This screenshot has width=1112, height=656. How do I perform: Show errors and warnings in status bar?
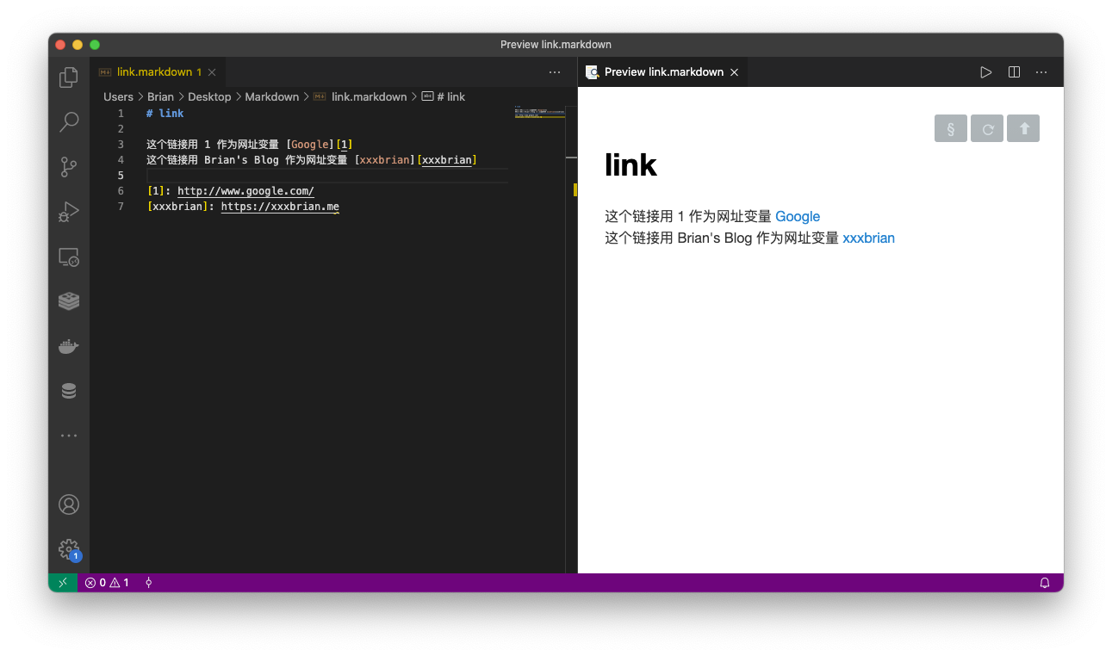click(107, 583)
